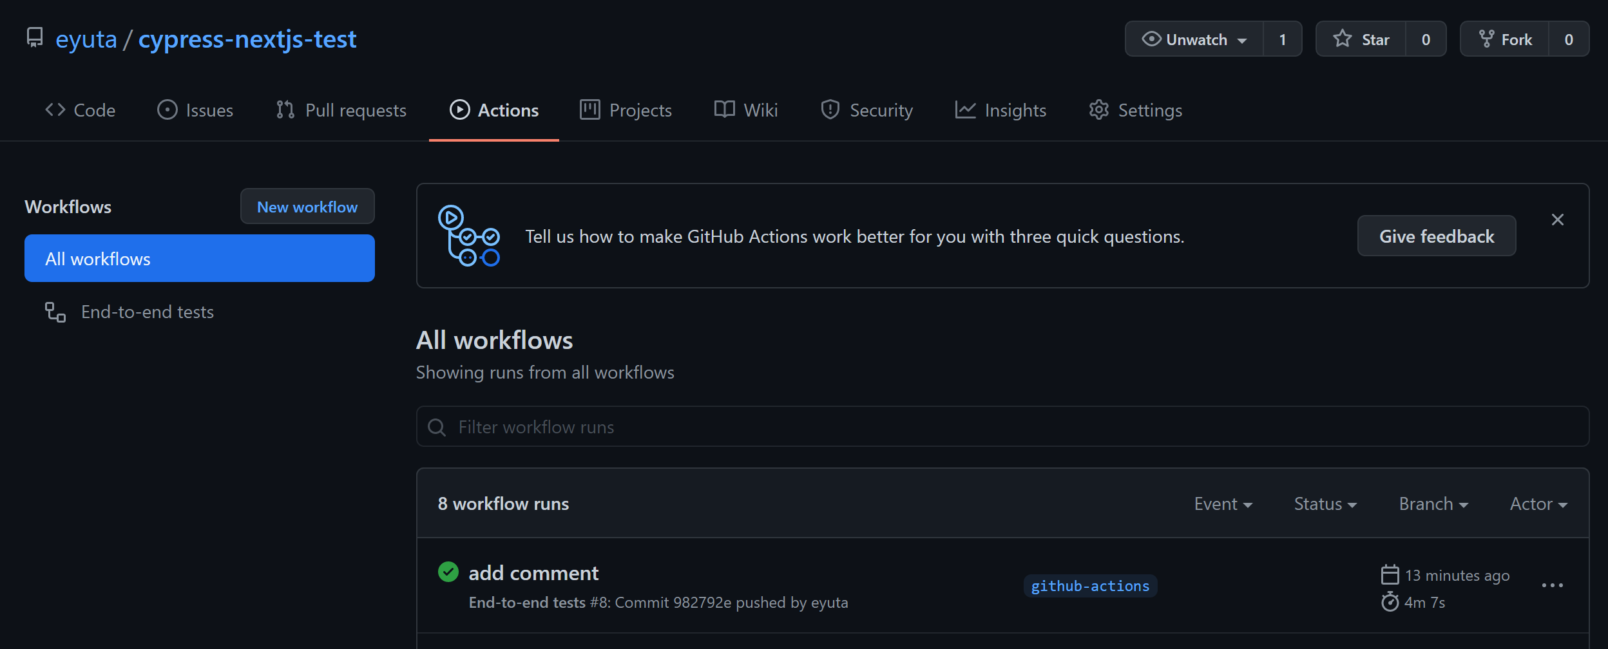Click the Security shield icon
Screen dimensions: 1608x649
pyautogui.click(x=830, y=109)
